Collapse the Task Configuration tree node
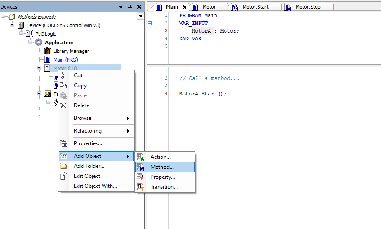Screen dimensions: 381x229 pyautogui.click(x=39, y=93)
